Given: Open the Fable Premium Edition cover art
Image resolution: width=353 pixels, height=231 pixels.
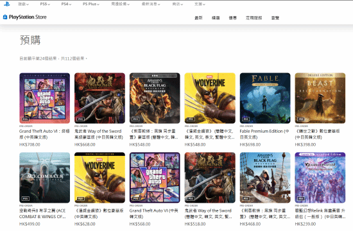Looking at the screenshot, I should tap(265, 98).
